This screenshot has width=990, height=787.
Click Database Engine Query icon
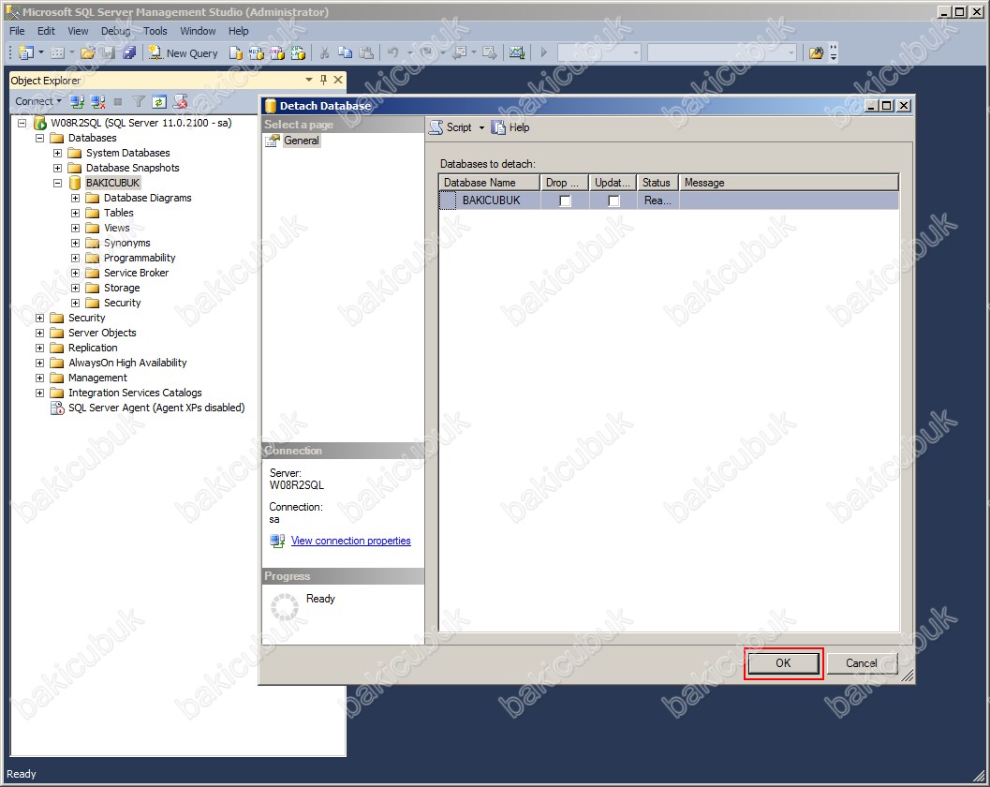[x=235, y=53]
